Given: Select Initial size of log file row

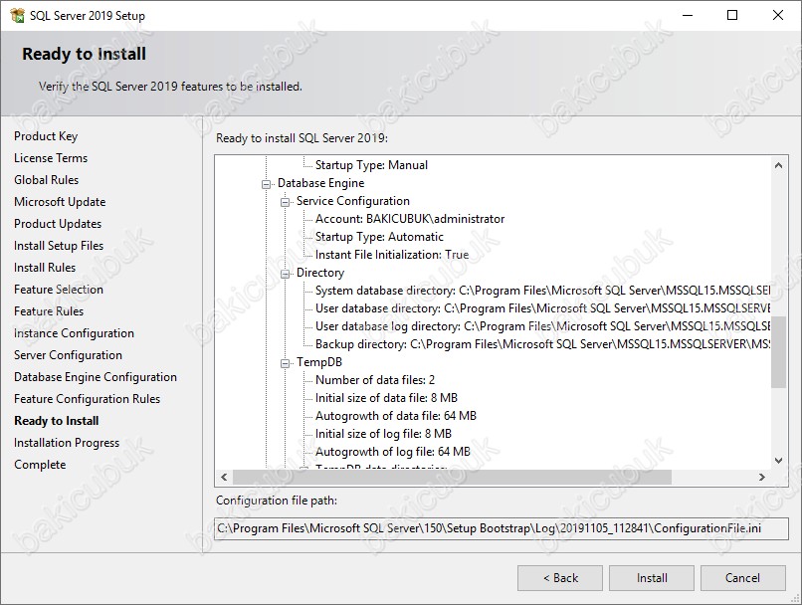Looking at the screenshot, I should (383, 434).
